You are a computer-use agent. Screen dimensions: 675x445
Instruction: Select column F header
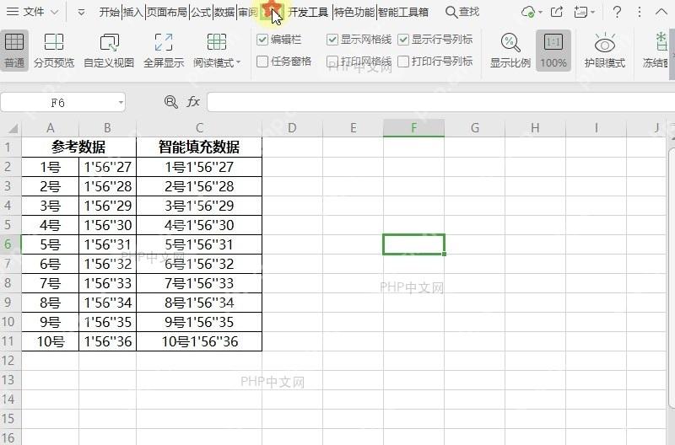tap(413, 128)
